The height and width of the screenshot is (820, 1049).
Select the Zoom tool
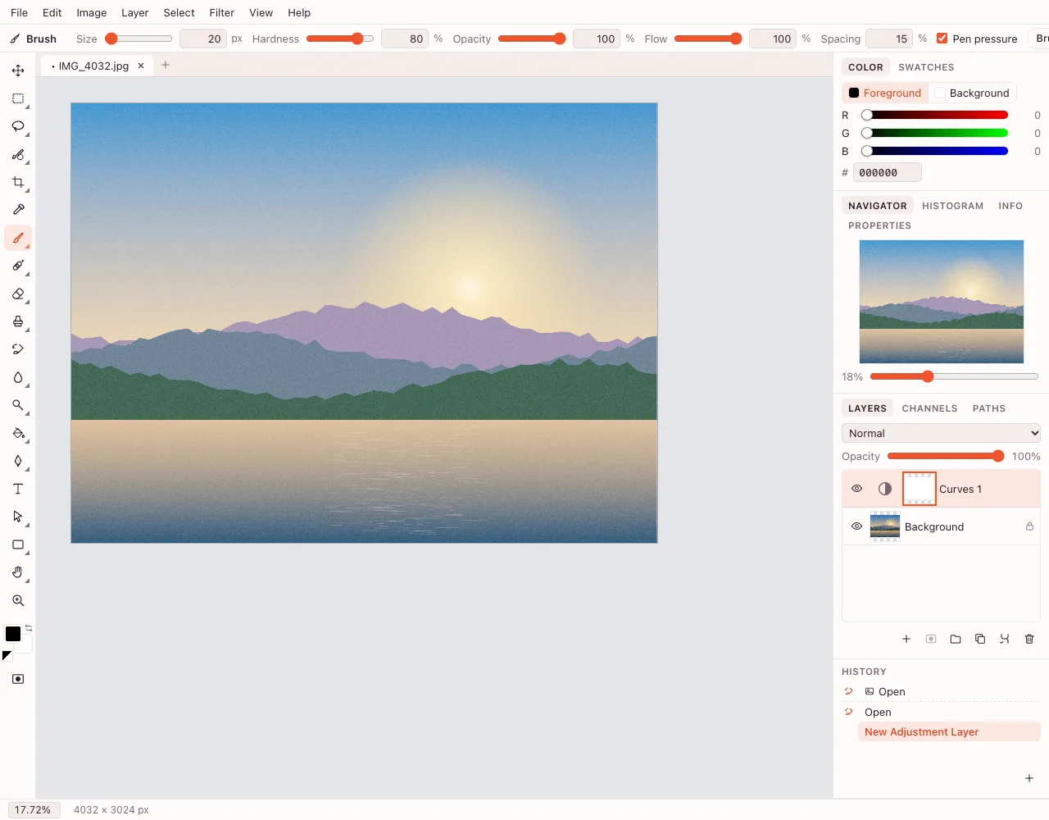tap(18, 600)
